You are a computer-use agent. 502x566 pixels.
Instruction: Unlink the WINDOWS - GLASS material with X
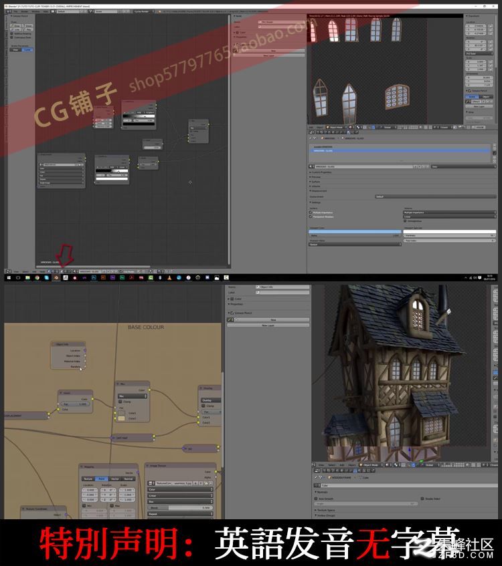tap(427, 167)
